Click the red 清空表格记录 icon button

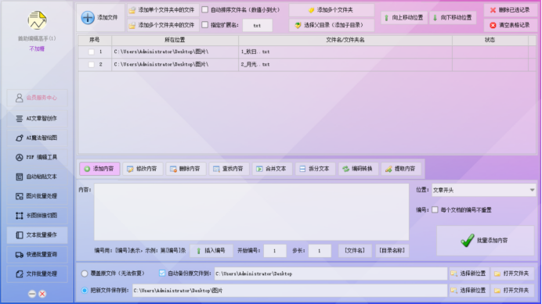pyautogui.click(x=511, y=25)
